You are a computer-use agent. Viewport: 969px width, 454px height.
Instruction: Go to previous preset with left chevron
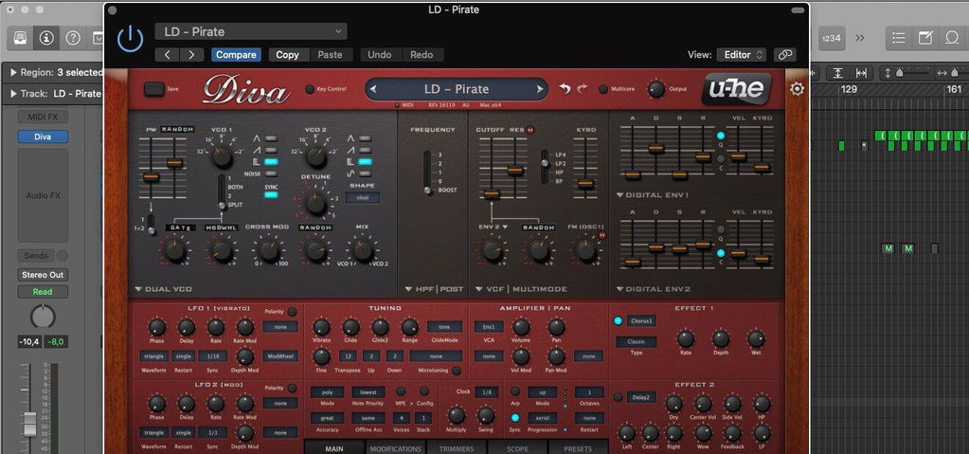coord(167,54)
